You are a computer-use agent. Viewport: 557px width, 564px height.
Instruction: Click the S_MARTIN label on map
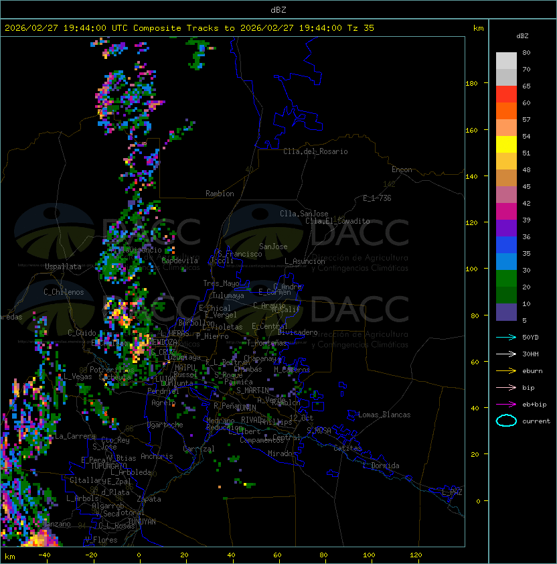[252, 391]
